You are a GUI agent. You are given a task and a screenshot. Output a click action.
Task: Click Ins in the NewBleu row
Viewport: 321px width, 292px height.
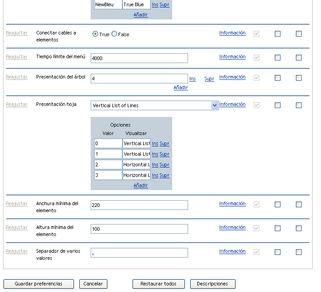155,4
